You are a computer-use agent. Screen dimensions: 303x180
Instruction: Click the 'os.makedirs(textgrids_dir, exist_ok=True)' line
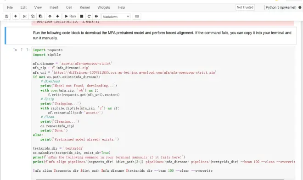(x=72, y=153)
